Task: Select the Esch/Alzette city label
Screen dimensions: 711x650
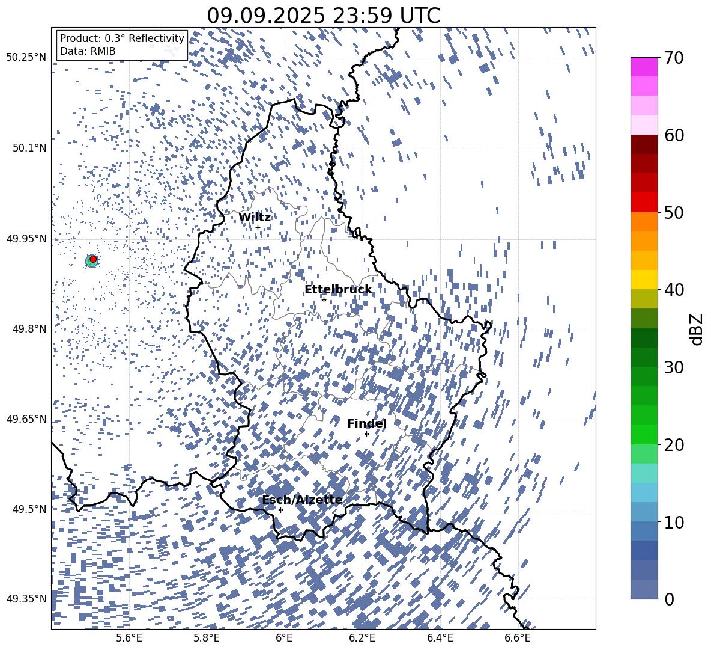Action: click(x=303, y=500)
